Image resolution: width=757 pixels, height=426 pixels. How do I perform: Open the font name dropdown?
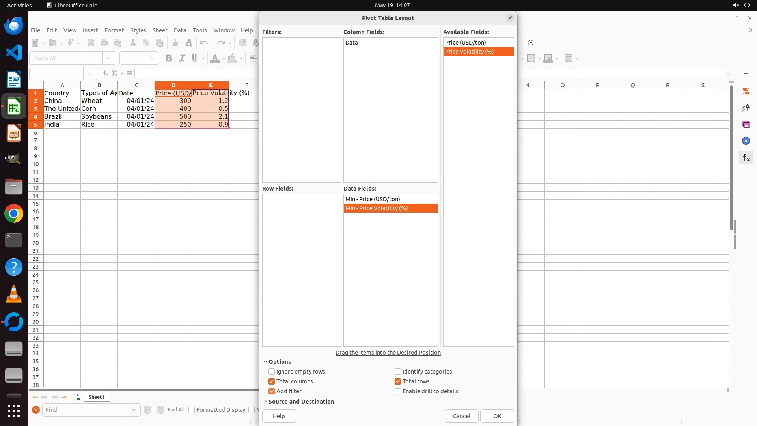109,58
